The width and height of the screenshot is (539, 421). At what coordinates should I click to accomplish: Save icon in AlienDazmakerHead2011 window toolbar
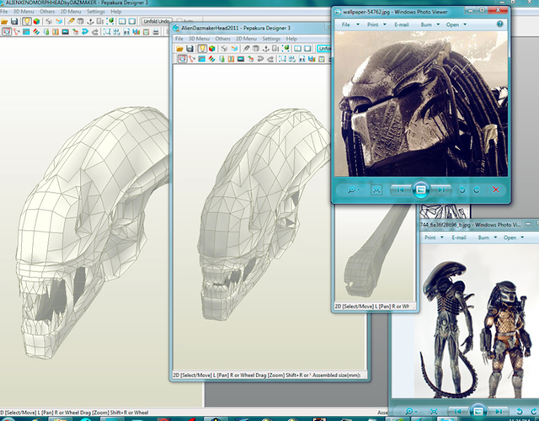pos(189,49)
